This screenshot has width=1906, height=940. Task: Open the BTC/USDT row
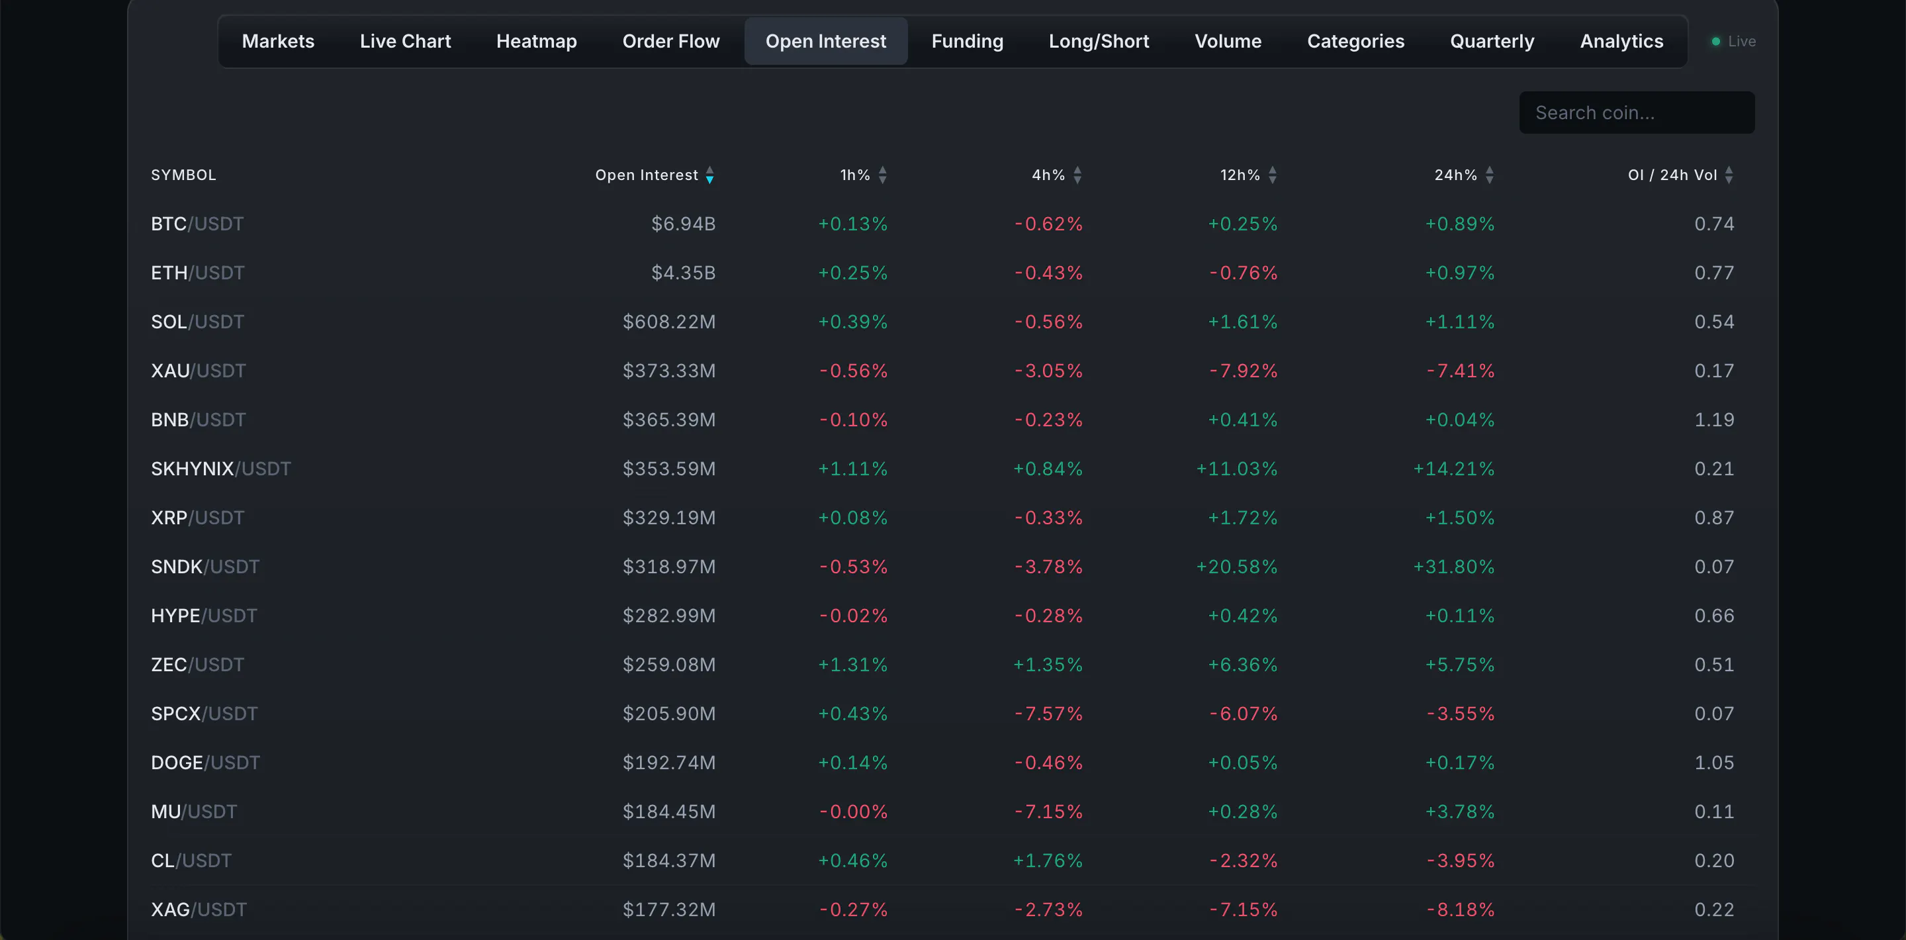pyautogui.click(x=952, y=224)
